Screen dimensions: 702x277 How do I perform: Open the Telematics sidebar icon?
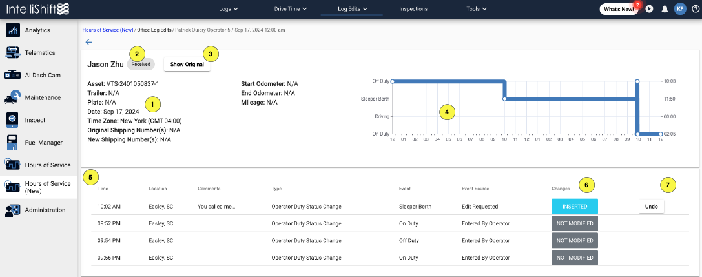tap(12, 53)
